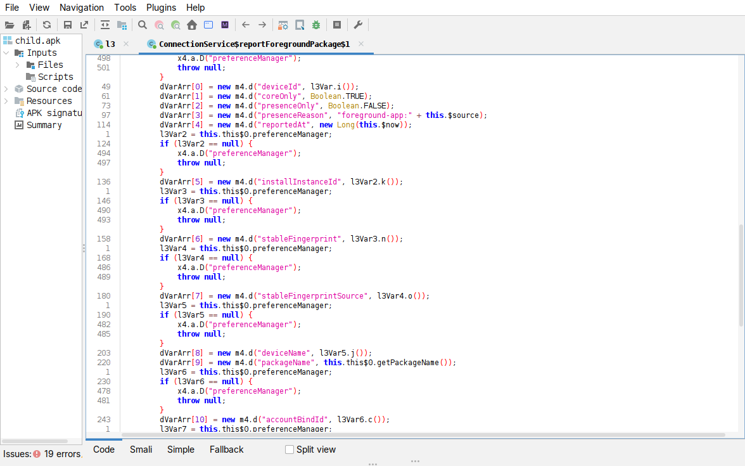Viewport: 745px width, 466px height.
Task: Collapse the Inputs tree node
Action: [6, 53]
